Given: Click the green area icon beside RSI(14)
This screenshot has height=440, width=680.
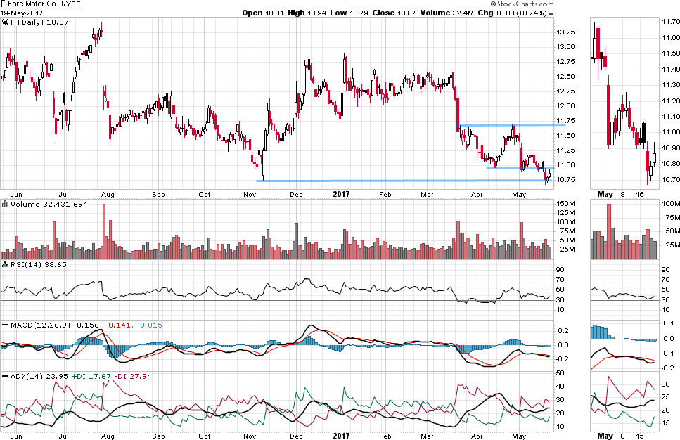Looking at the screenshot, I should pyautogui.click(x=5, y=264).
